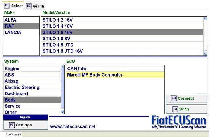This screenshot has height=137, width=210.
Task: Select model STILO 1.4 16V
Action: 122,26
